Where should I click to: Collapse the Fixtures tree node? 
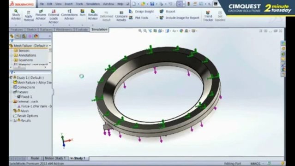click(x=11, y=92)
